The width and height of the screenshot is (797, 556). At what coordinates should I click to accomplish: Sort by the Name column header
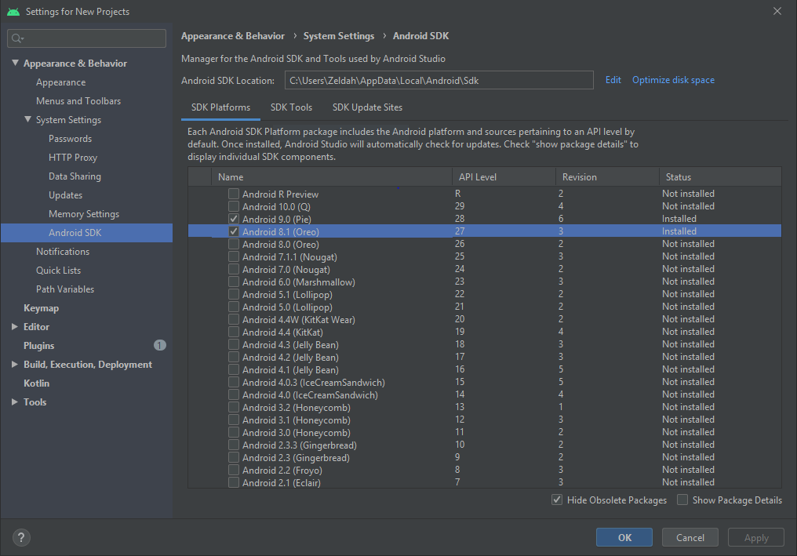tap(331, 177)
